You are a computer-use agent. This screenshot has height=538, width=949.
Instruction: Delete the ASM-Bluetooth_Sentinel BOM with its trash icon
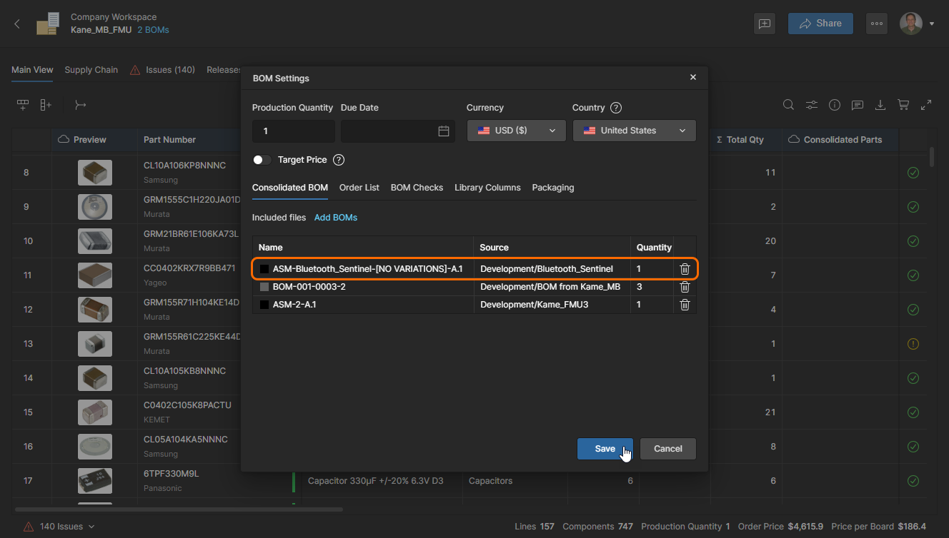[685, 269]
